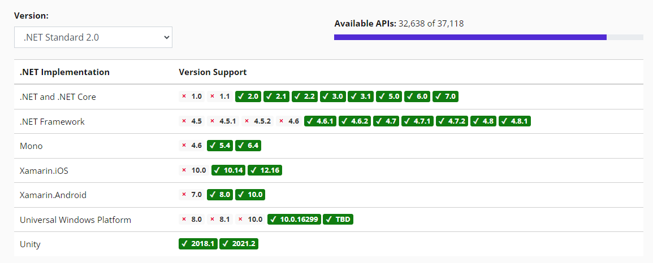The width and height of the screenshot is (653, 263).
Task: Click supported .NET 6.0 badge
Action: [417, 97]
